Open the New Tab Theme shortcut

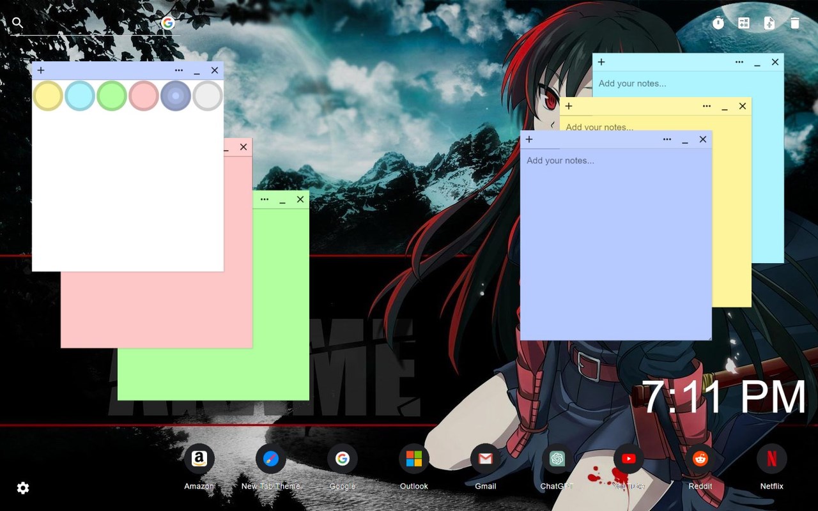pos(271,459)
